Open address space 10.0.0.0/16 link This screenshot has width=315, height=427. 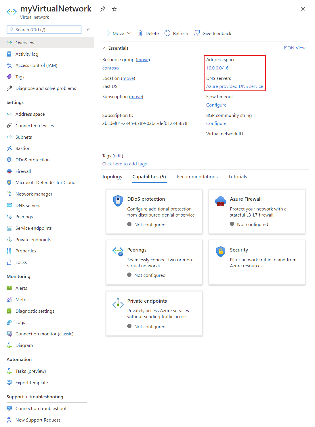tap(217, 68)
